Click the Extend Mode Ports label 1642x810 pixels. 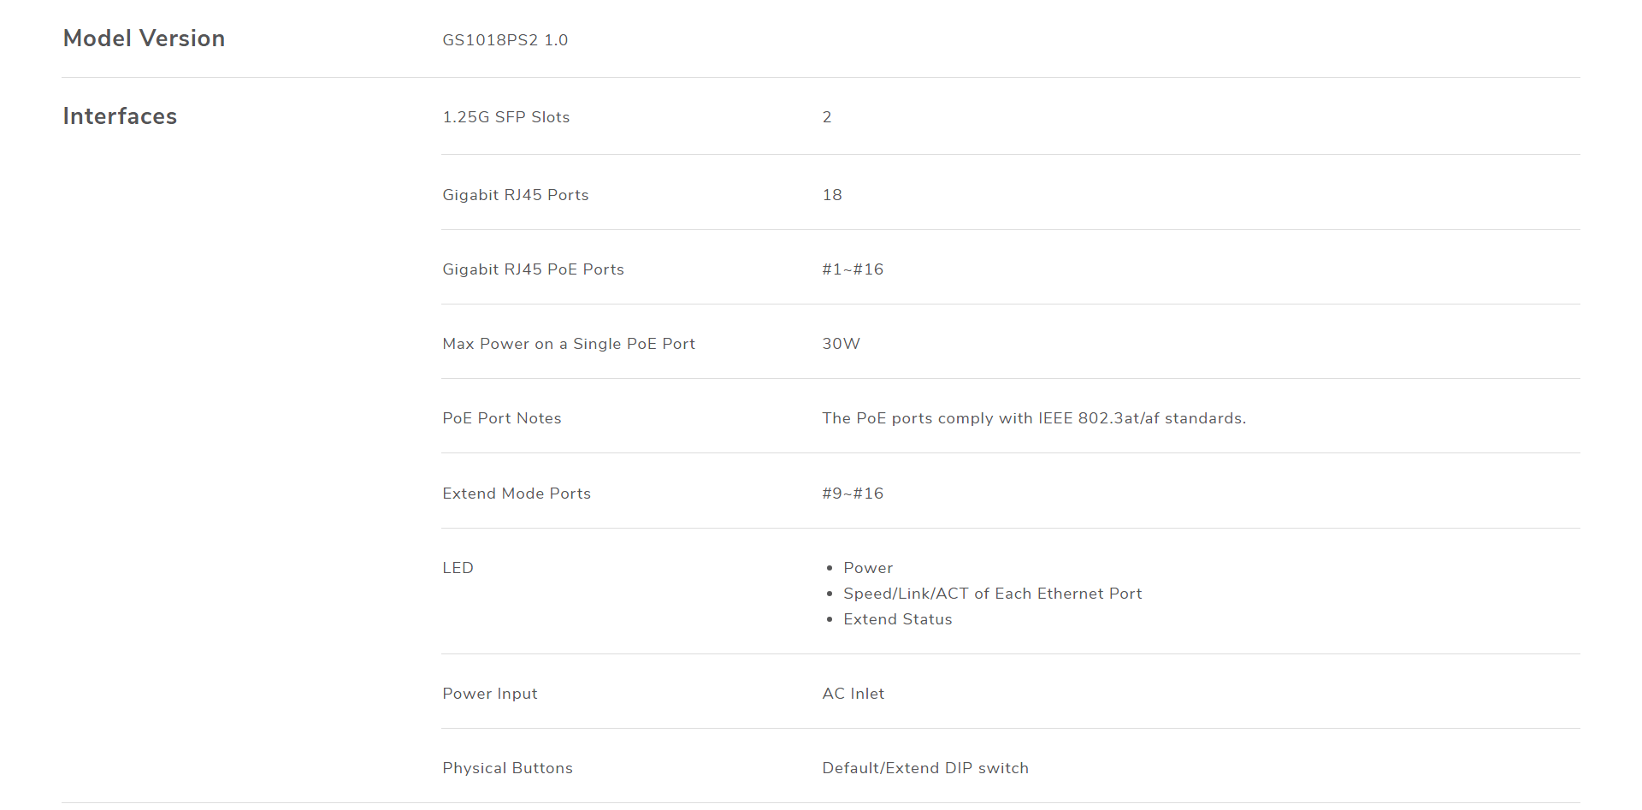pos(517,494)
